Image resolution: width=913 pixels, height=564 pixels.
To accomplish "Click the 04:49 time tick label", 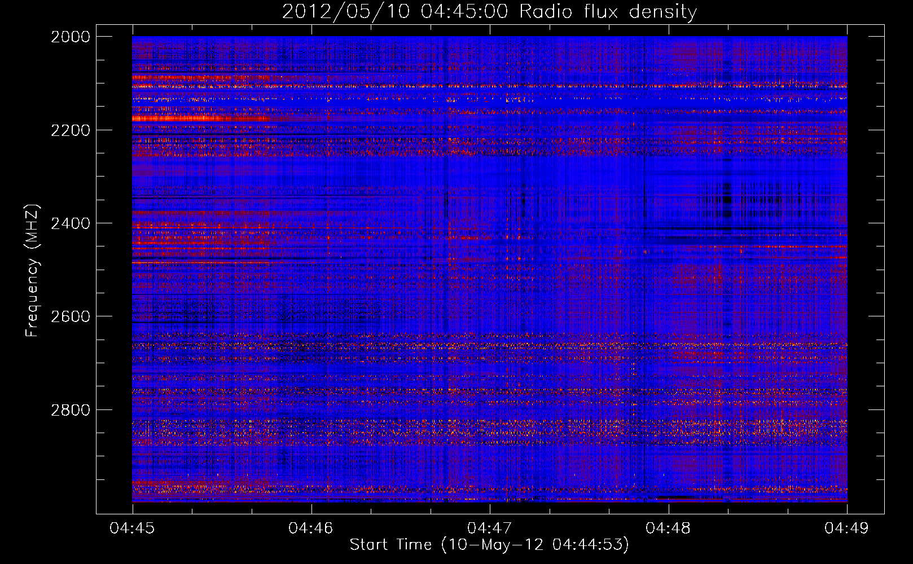I will [x=847, y=528].
